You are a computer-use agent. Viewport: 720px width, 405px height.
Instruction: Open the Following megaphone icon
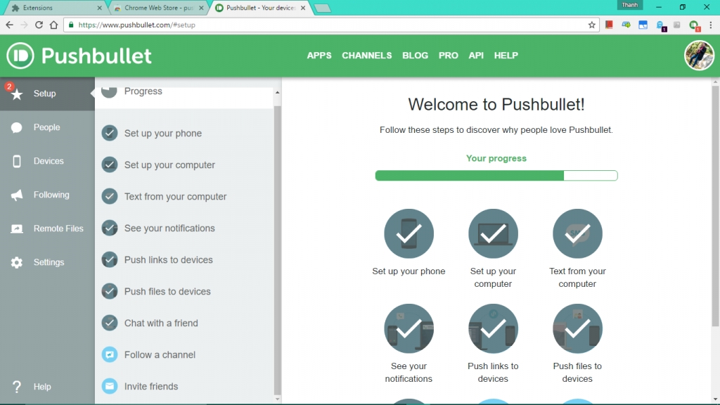(x=17, y=195)
